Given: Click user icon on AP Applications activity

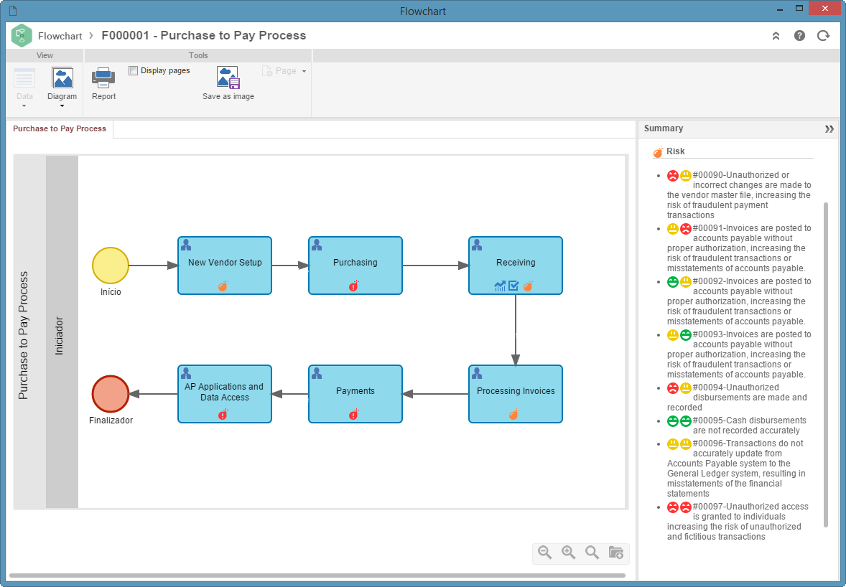Looking at the screenshot, I should click(186, 374).
